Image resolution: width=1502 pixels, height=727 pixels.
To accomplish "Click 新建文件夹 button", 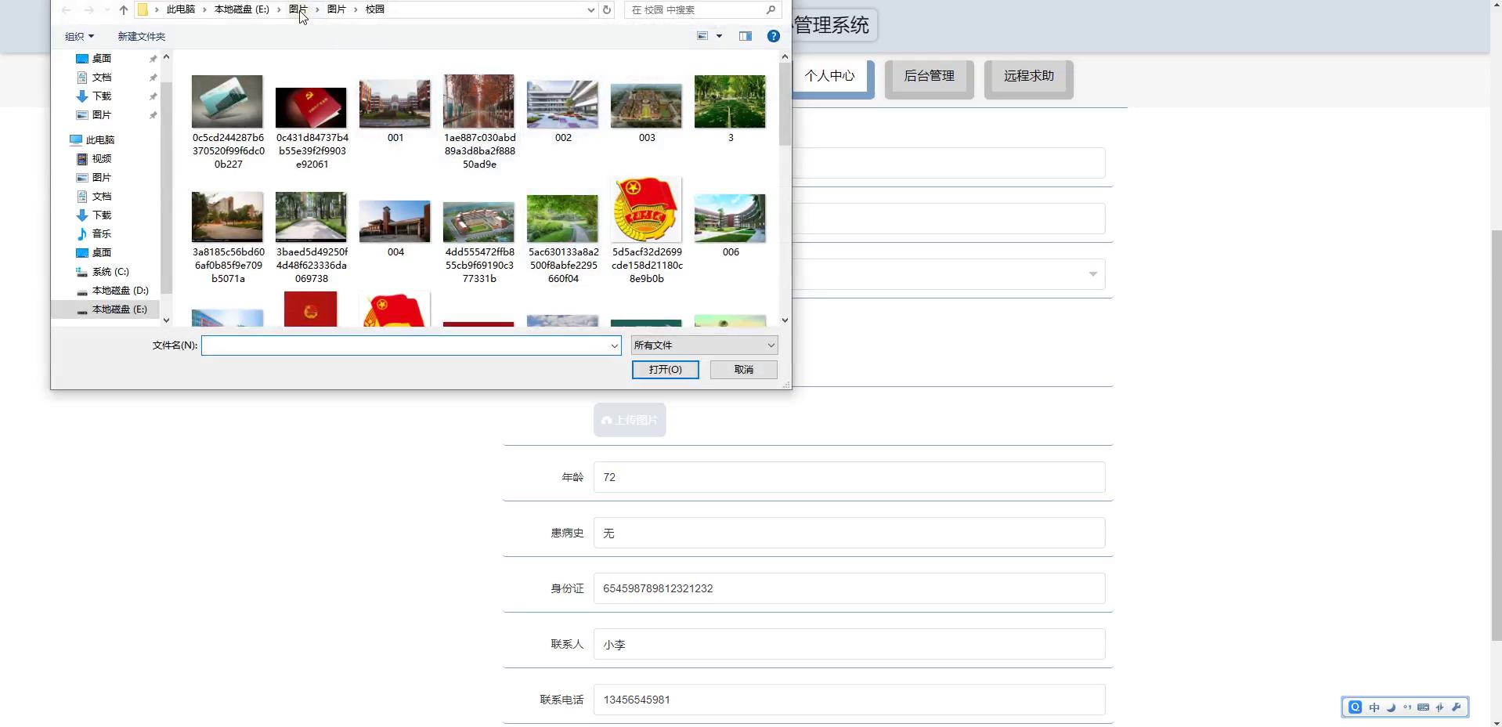I will pos(142,36).
